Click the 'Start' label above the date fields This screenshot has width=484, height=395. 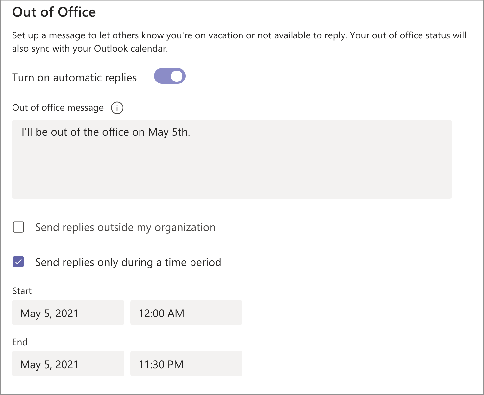pyautogui.click(x=22, y=291)
